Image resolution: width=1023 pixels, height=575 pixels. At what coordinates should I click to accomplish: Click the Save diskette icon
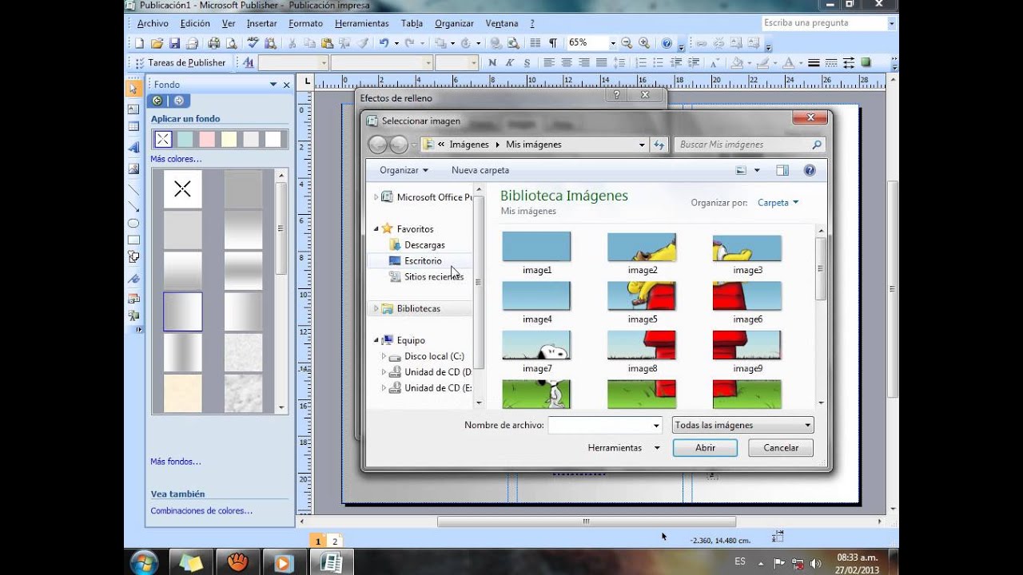click(173, 43)
